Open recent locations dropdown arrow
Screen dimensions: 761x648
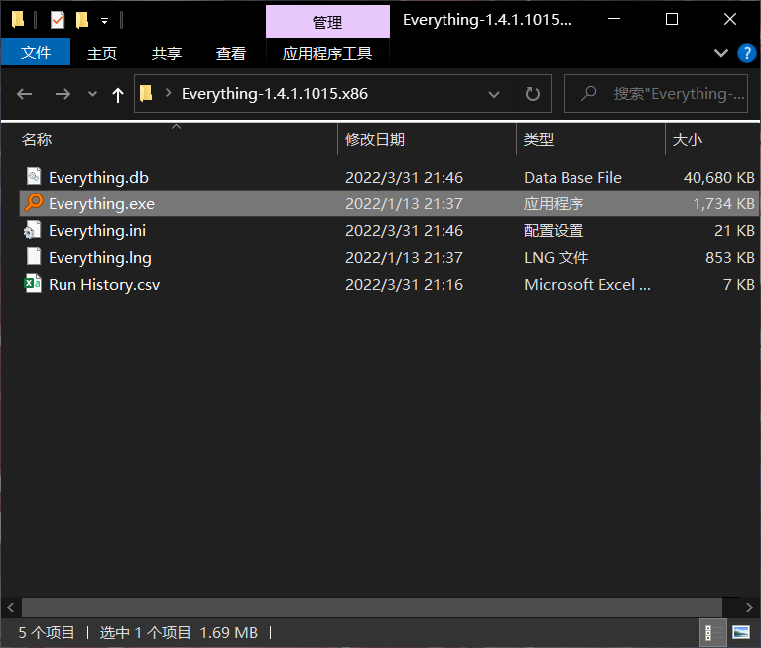point(92,94)
